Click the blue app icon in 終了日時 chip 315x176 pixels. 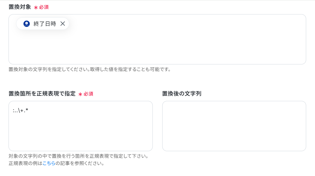(26, 24)
